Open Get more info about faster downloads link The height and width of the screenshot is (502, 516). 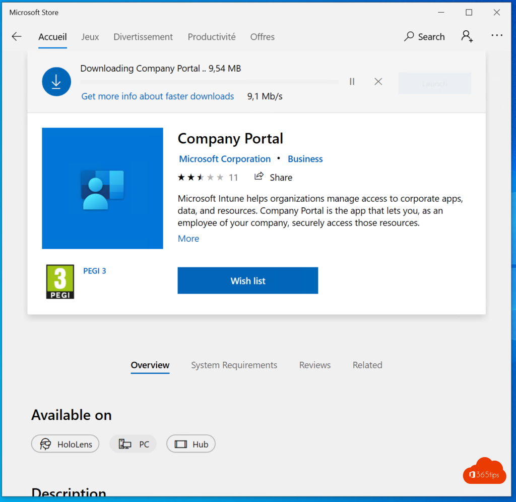coord(158,96)
